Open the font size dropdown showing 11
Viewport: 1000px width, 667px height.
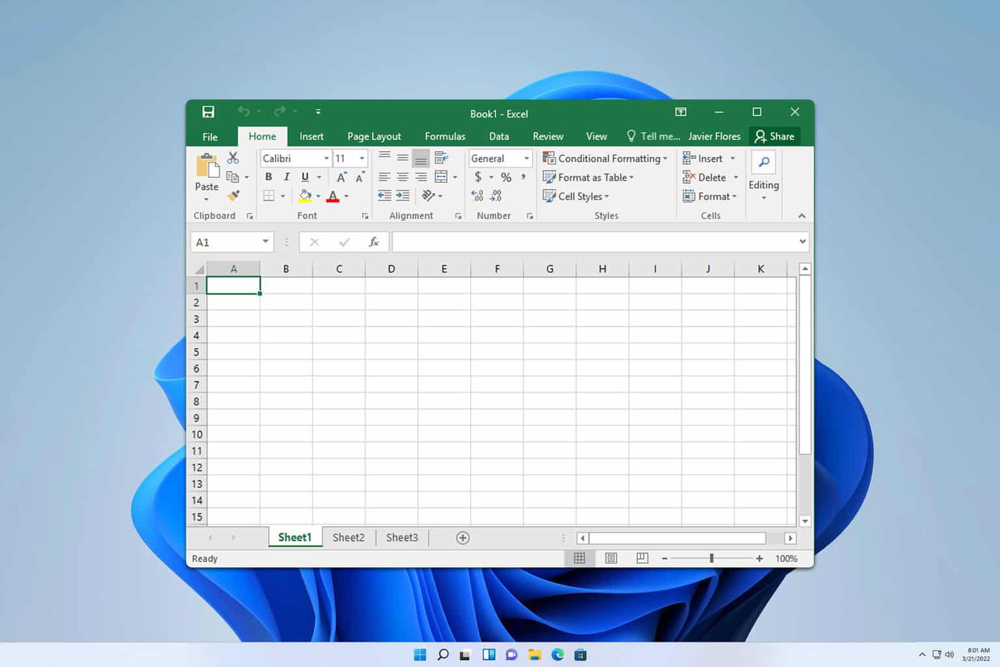pyautogui.click(x=362, y=158)
